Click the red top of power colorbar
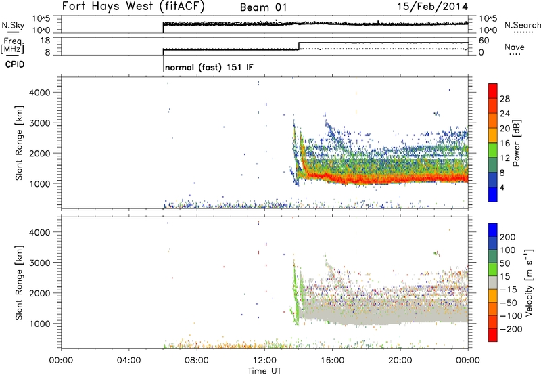Image resolution: width=541 pixels, height=375 pixels. (x=493, y=91)
